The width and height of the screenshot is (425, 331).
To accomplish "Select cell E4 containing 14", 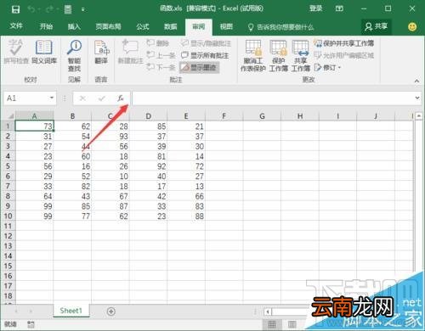I will (186, 156).
